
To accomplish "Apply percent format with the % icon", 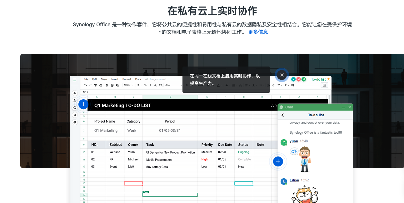I will pyautogui.click(x=145, y=85).
